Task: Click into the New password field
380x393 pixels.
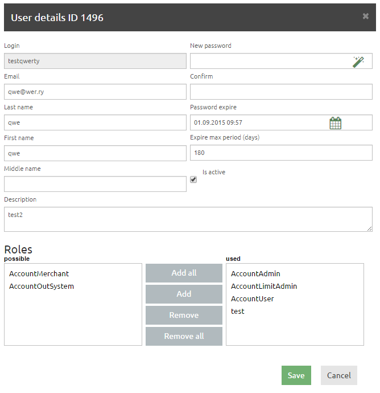Action: [x=270, y=61]
